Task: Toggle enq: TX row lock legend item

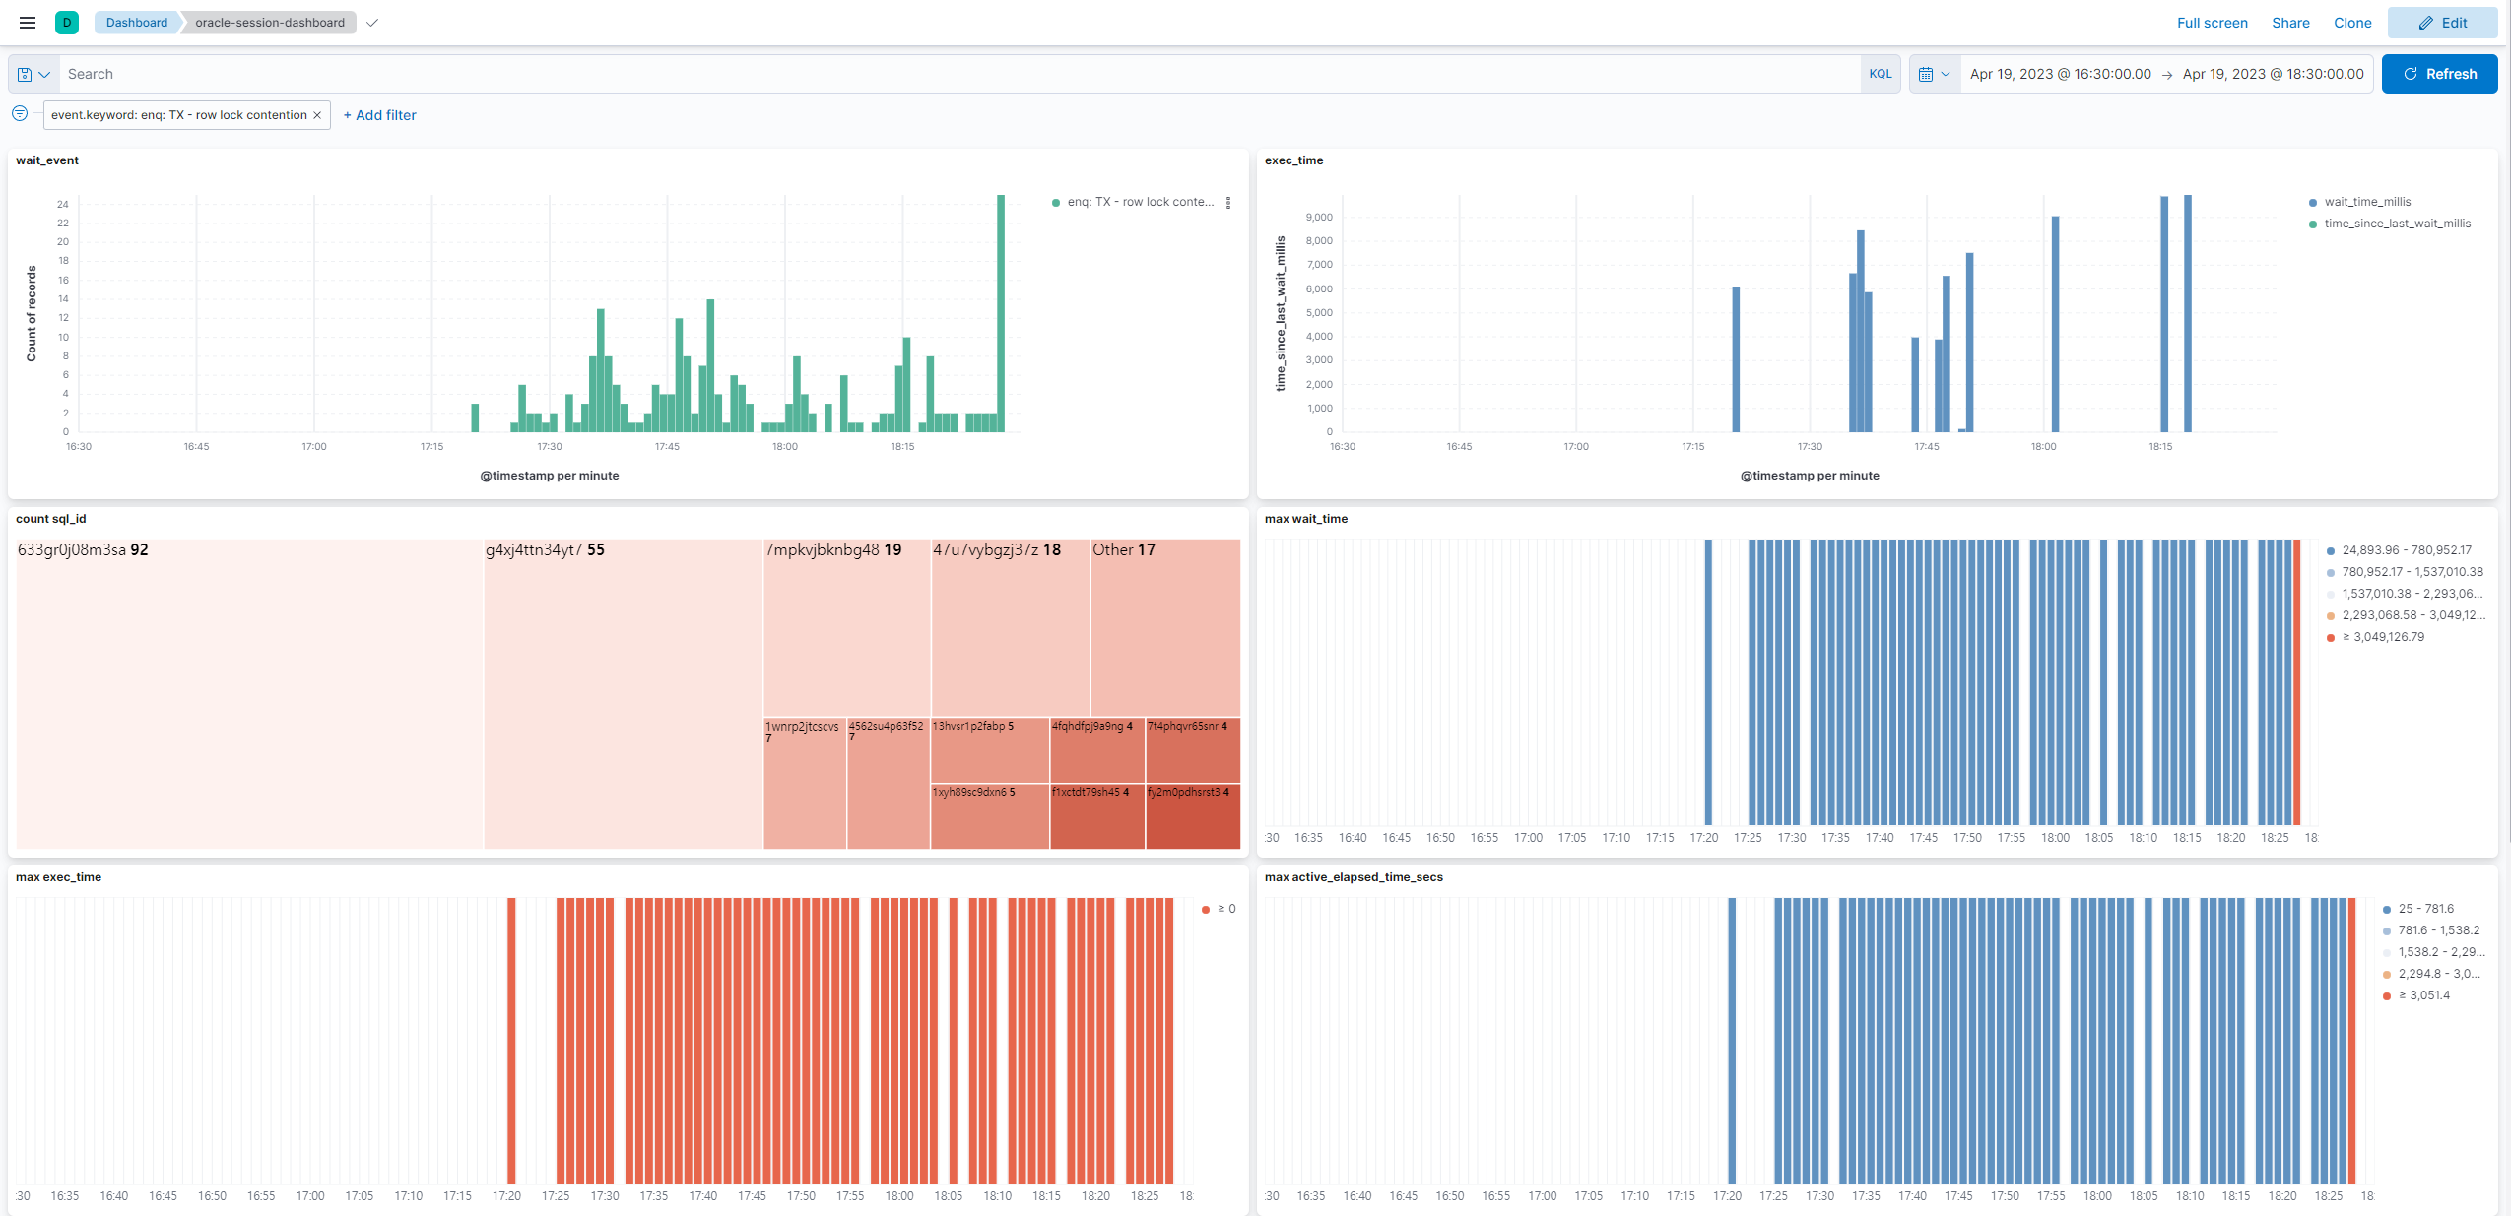Action: (x=1140, y=202)
